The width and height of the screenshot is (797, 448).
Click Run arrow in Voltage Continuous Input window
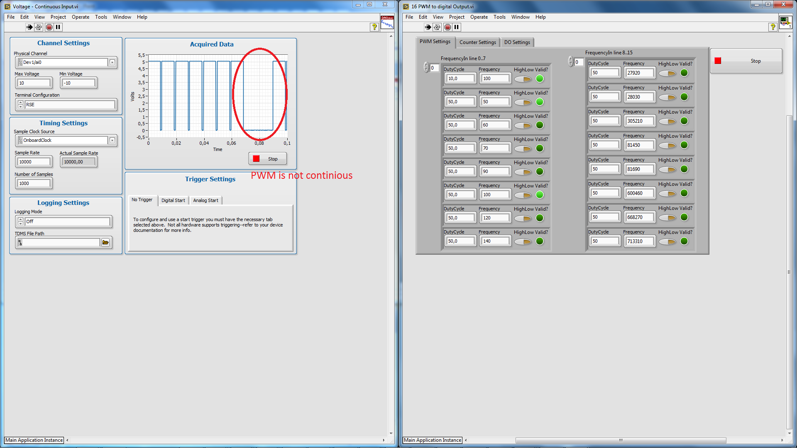pyautogui.click(x=29, y=27)
